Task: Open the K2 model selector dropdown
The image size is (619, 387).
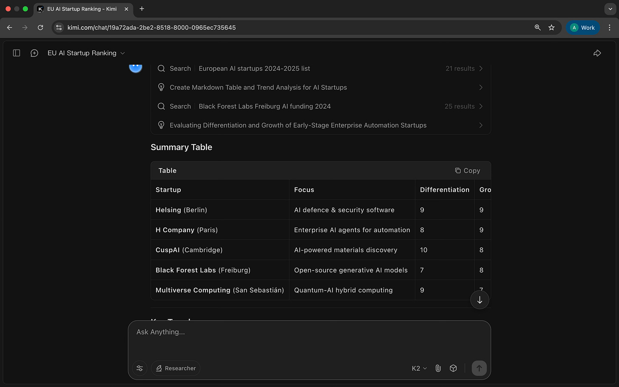Action: point(419,368)
